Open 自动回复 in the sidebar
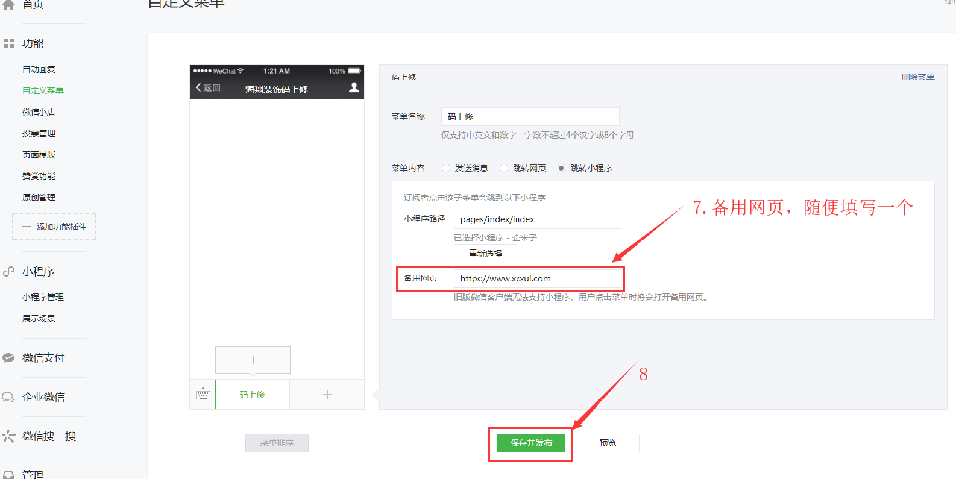 (39, 69)
